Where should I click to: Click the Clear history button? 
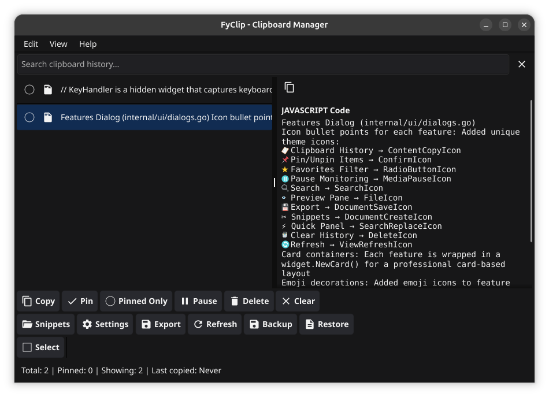point(298,301)
